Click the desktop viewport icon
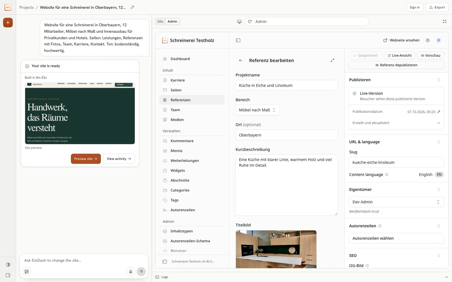 point(239,21)
